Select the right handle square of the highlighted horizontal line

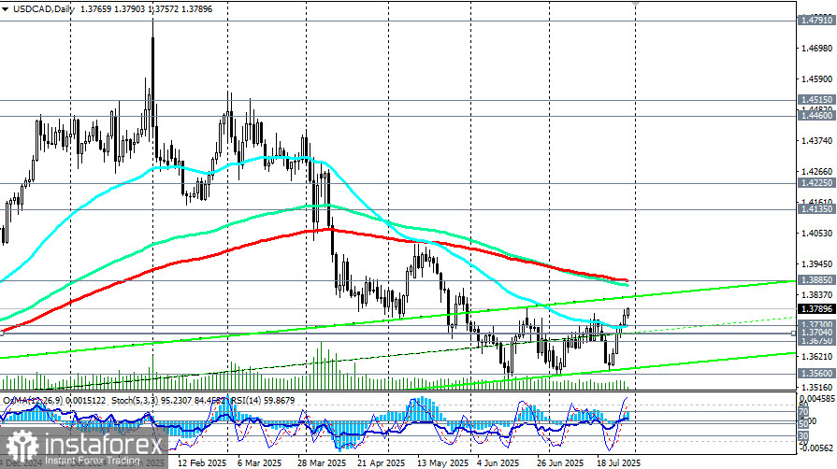click(794, 333)
